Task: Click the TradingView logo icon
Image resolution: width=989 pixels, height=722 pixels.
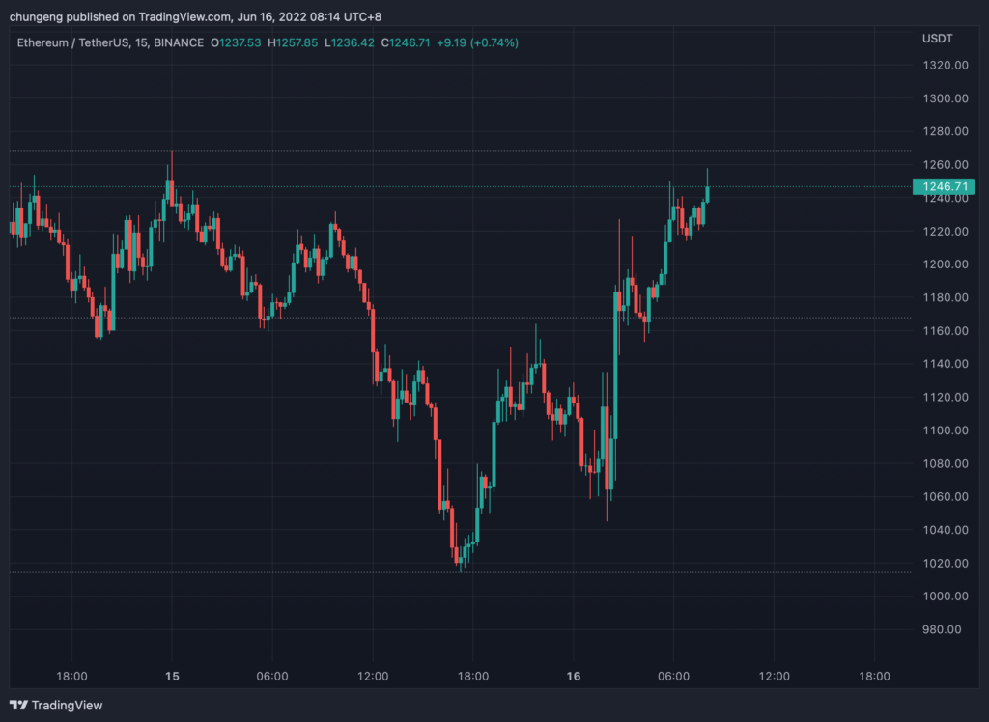Action: coord(18,706)
